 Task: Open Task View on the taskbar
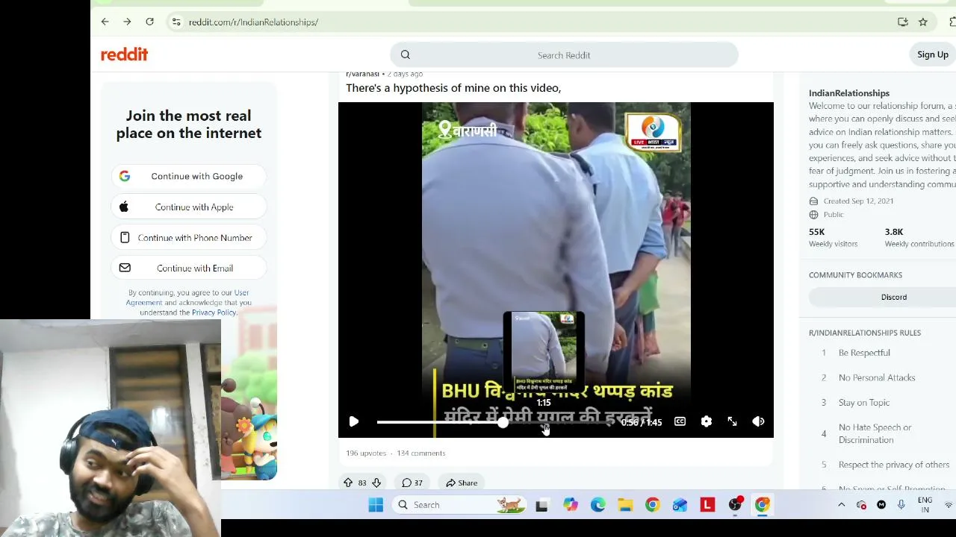541,505
